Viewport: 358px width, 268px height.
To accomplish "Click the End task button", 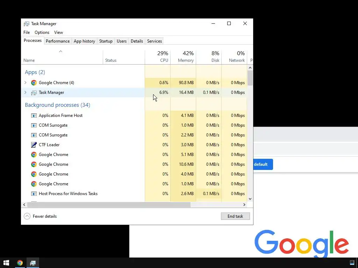I will (235, 216).
